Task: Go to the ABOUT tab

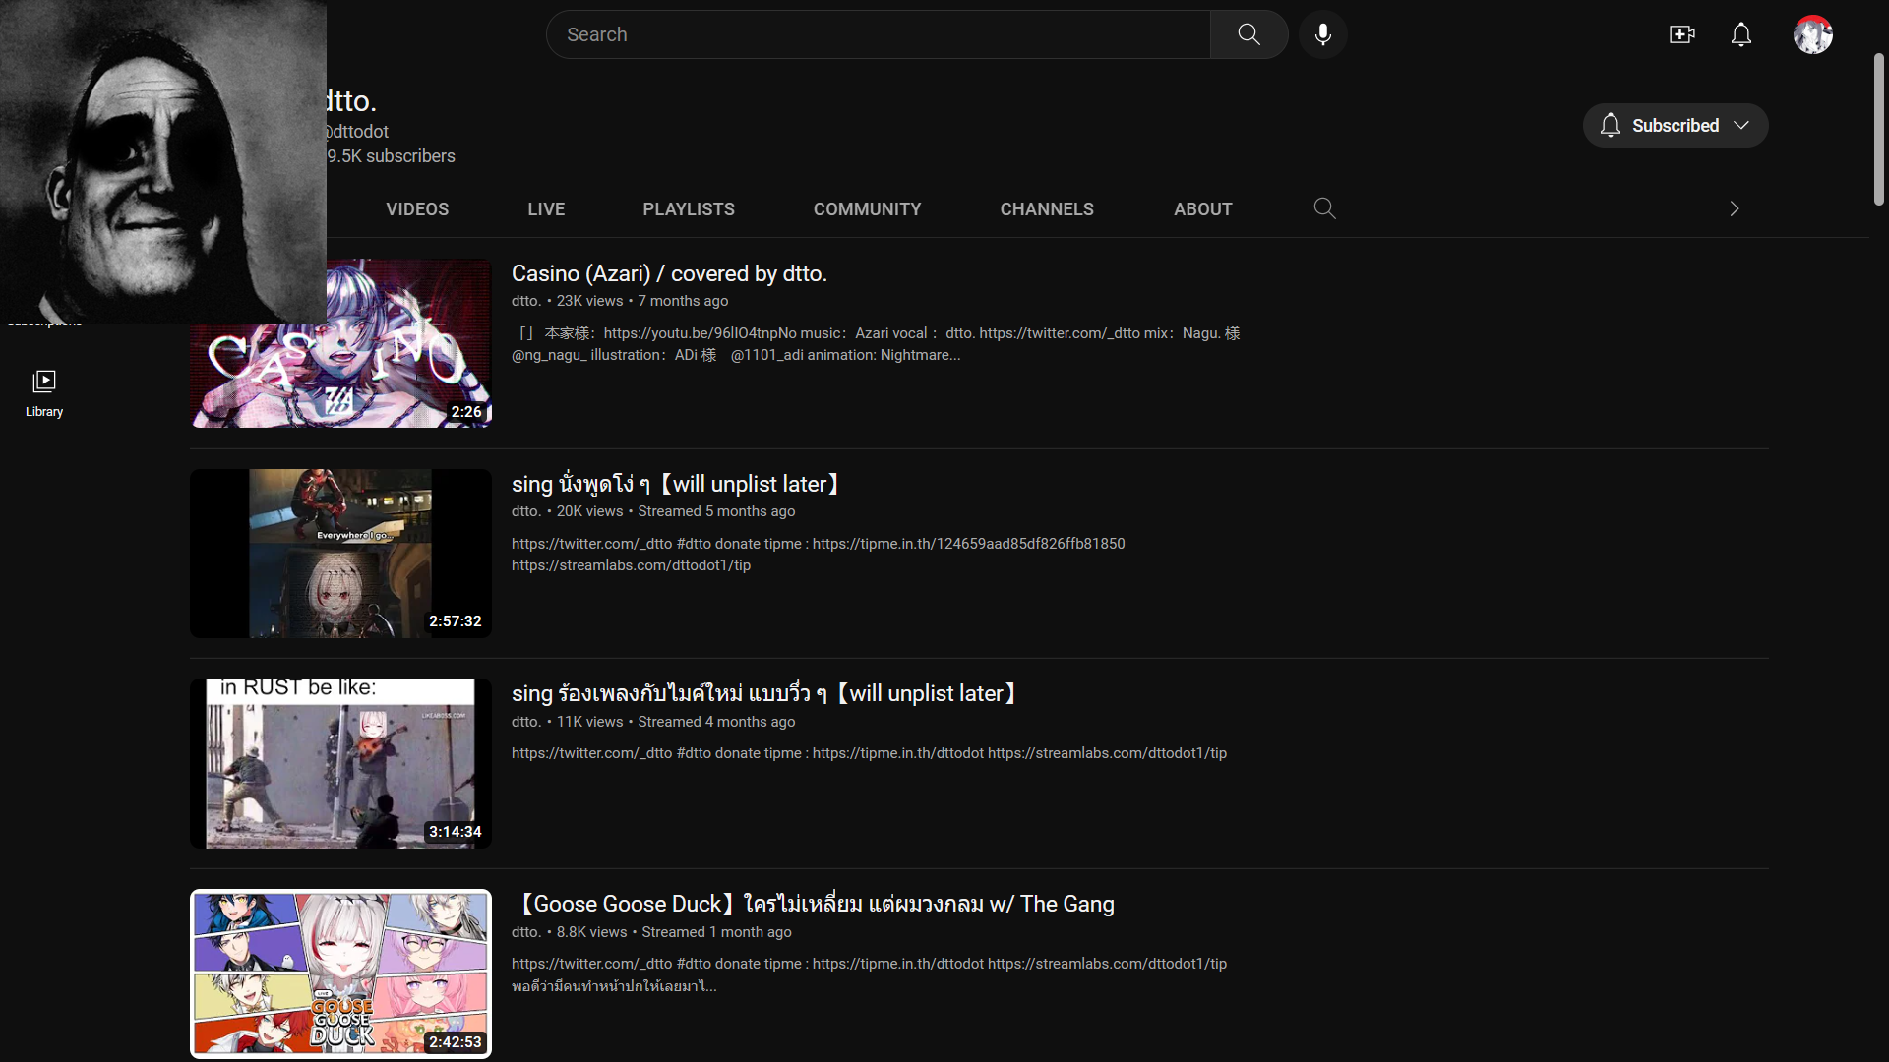Action: (x=1202, y=209)
